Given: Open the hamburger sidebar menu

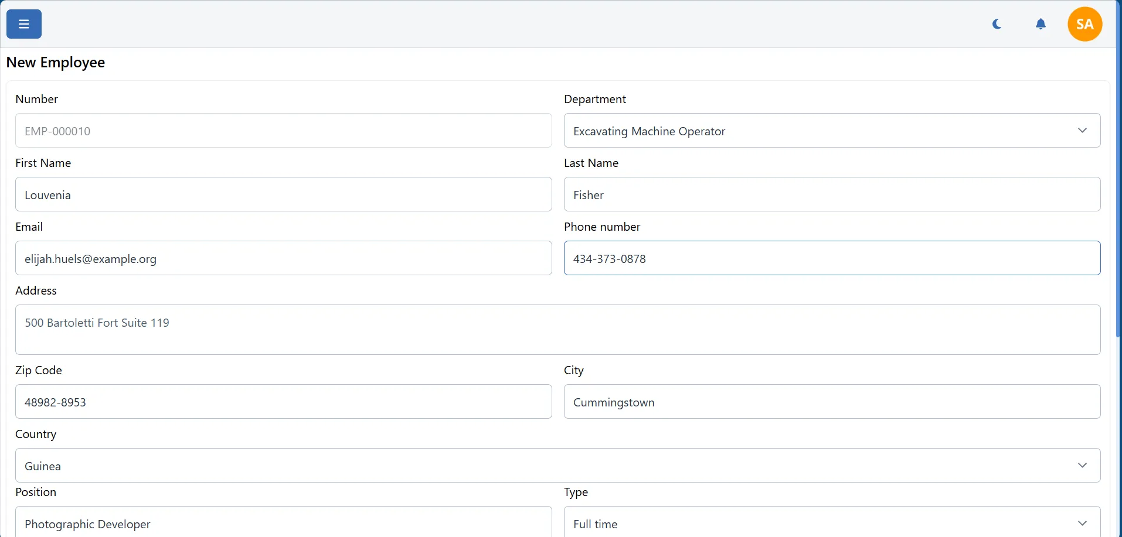Looking at the screenshot, I should tap(24, 24).
